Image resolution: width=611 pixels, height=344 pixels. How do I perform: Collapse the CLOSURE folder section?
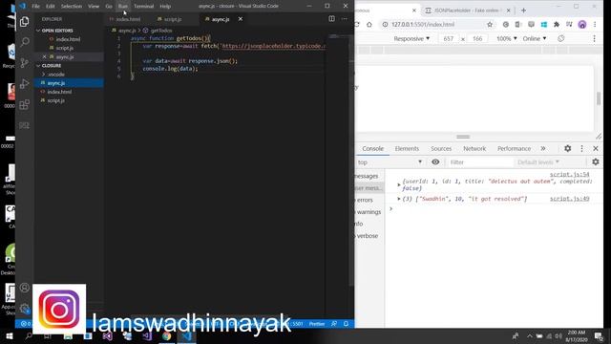tap(51, 66)
